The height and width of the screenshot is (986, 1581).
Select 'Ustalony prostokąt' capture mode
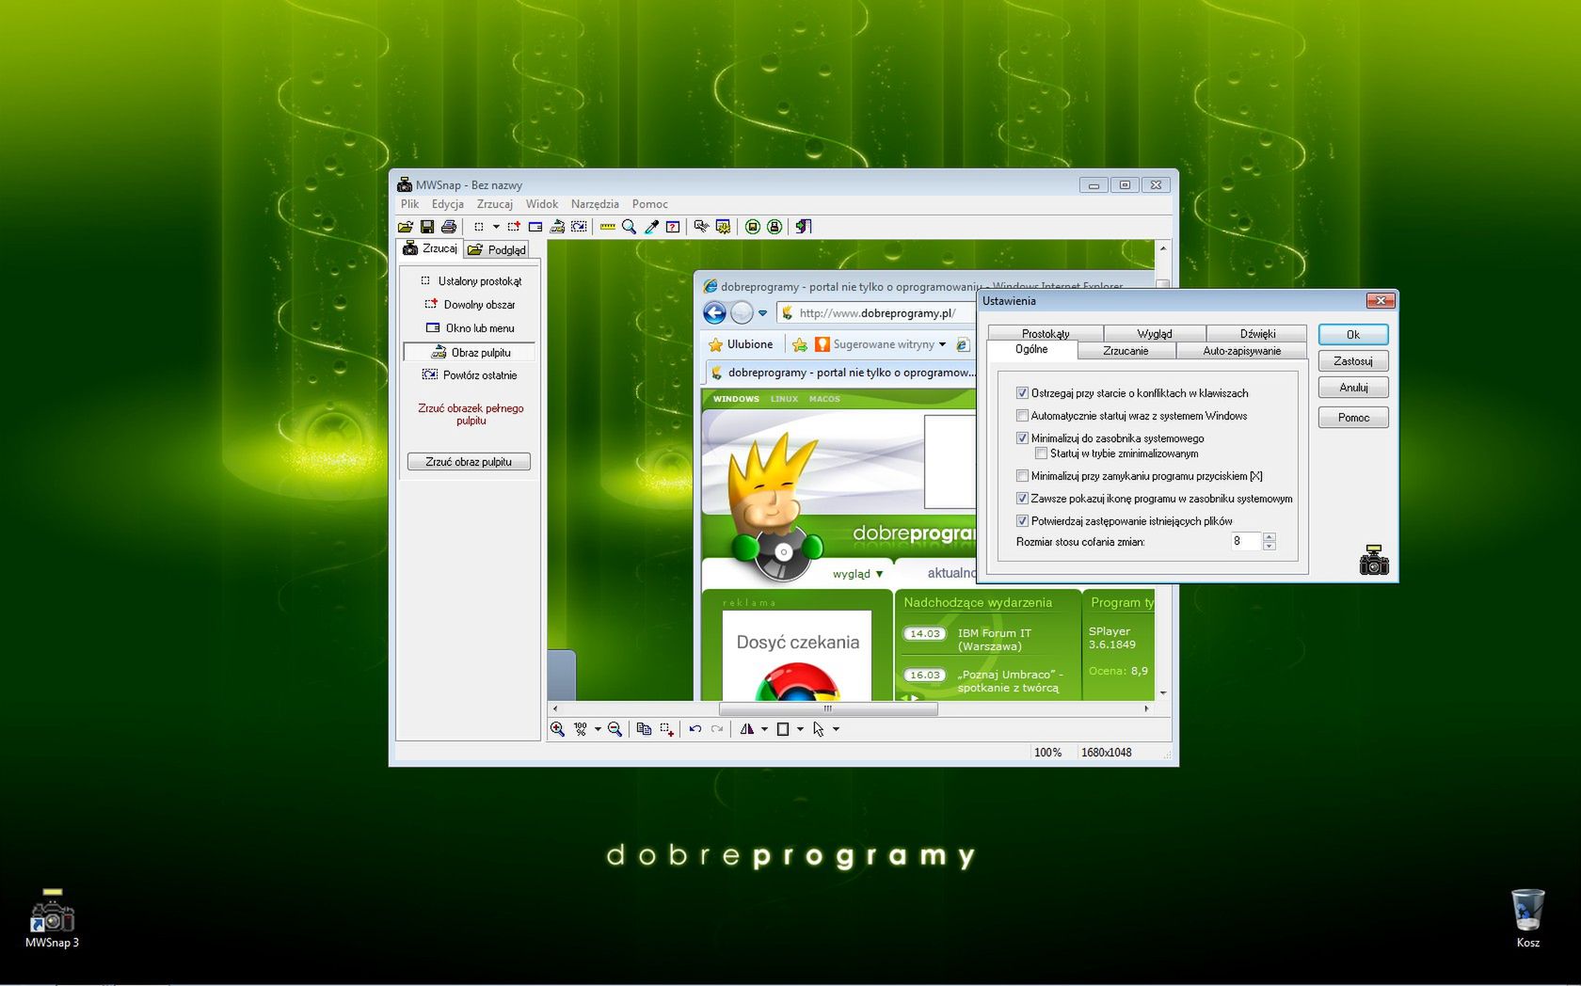pyautogui.click(x=470, y=281)
